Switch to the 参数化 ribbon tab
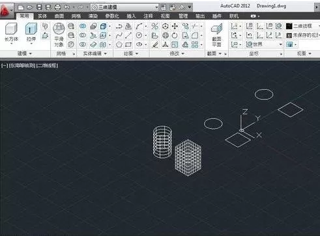 pos(112,16)
